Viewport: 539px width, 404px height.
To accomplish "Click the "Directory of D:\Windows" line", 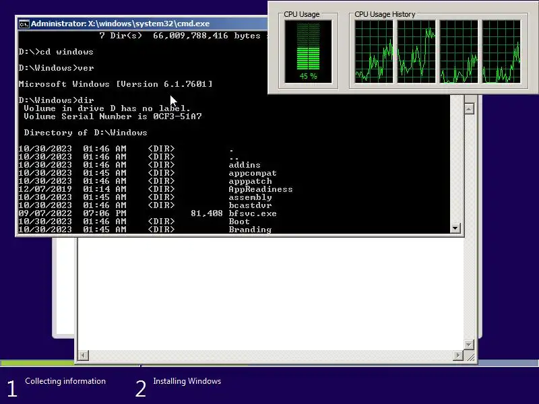I will pyautogui.click(x=86, y=133).
